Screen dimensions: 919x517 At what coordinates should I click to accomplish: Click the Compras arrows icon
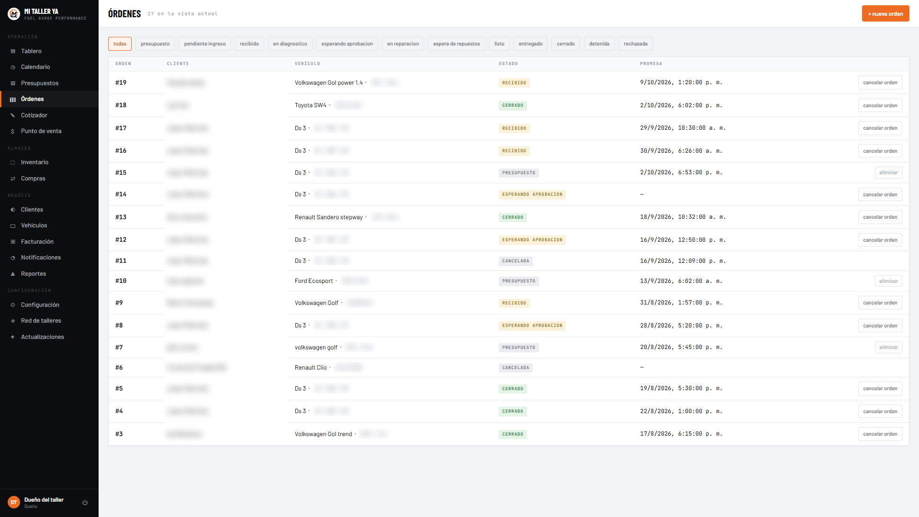pyautogui.click(x=13, y=179)
